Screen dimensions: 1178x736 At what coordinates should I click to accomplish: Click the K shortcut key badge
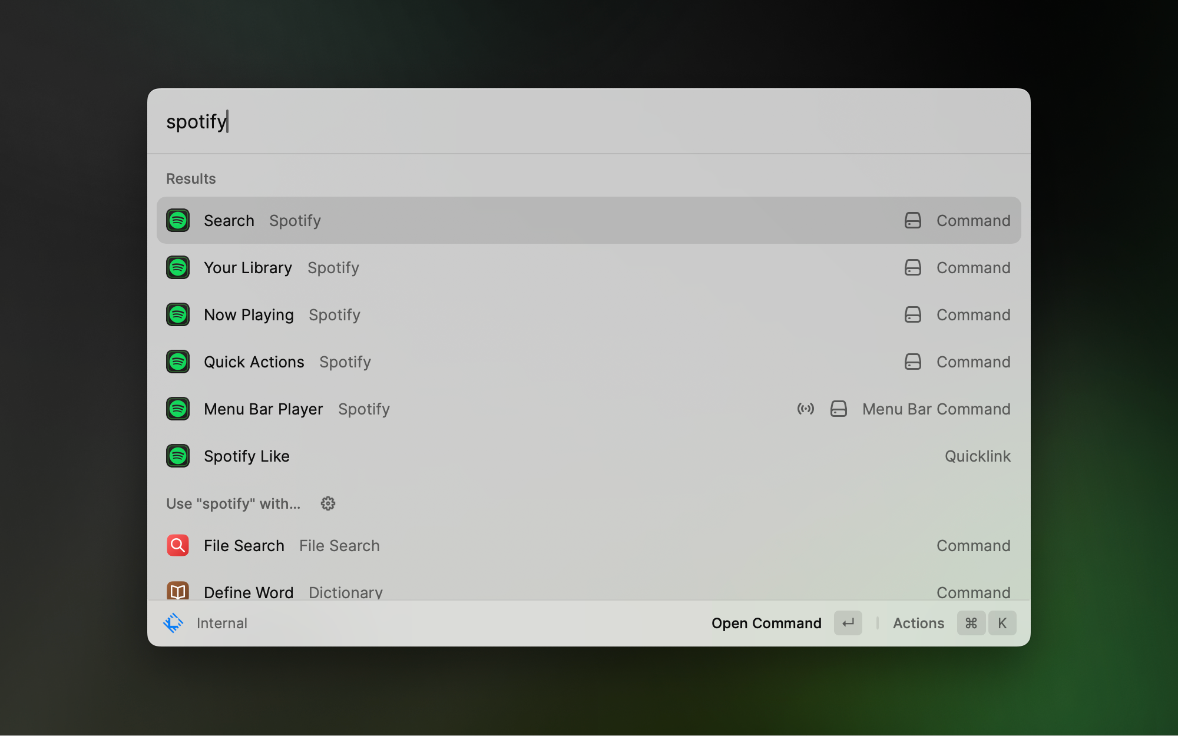click(1002, 623)
